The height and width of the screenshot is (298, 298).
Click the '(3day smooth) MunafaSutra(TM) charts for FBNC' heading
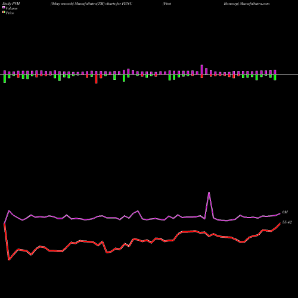coord(91,4)
